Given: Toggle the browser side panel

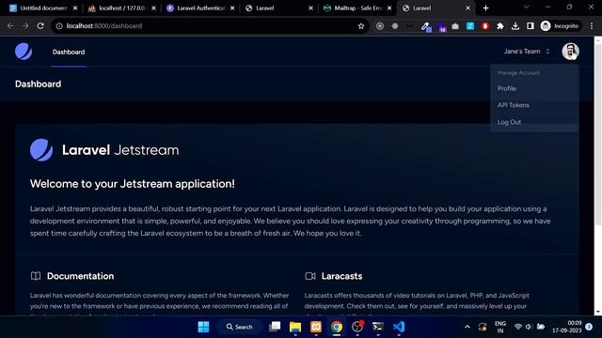Looking at the screenshot, I should coord(531,26).
